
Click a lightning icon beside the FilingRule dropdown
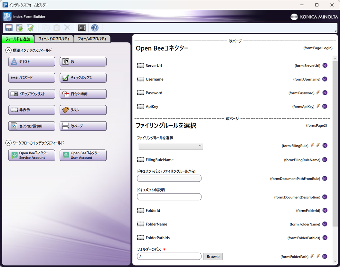click(311, 146)
